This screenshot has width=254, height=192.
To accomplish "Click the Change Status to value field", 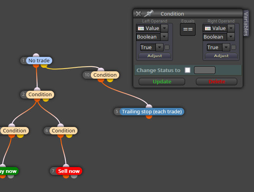I will point(205,70).
